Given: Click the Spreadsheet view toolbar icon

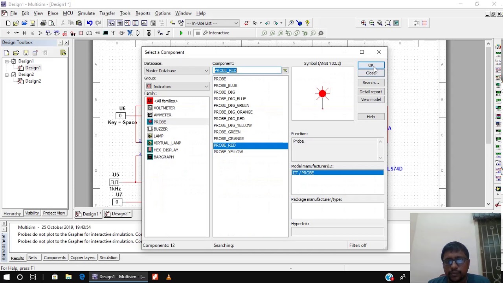Looking at the screenshot, I should coord(119,23).
